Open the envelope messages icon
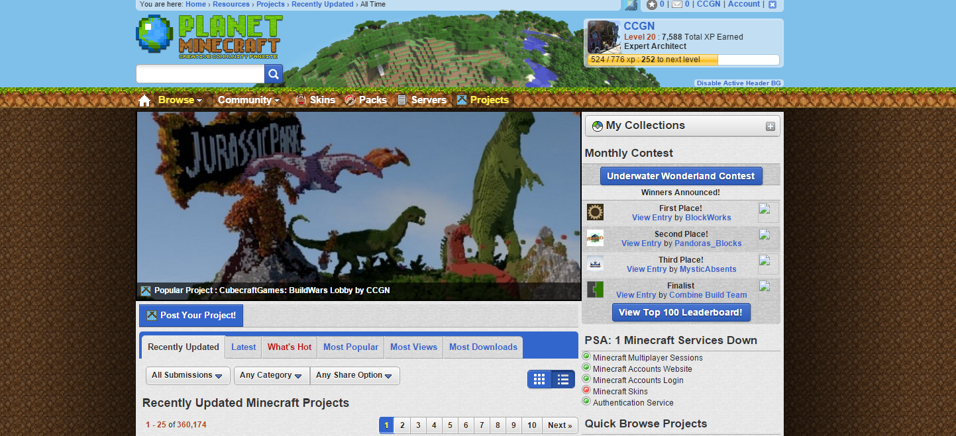 coord(677,4)
